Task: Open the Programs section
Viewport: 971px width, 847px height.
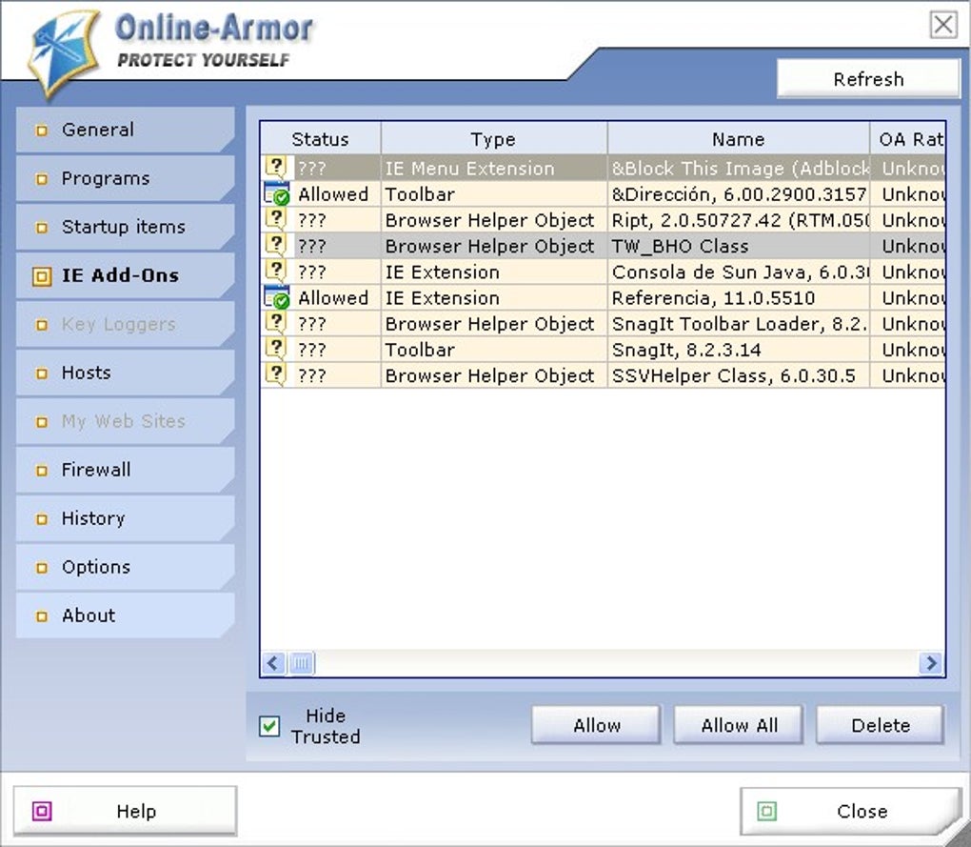Action: pos(125,178)
